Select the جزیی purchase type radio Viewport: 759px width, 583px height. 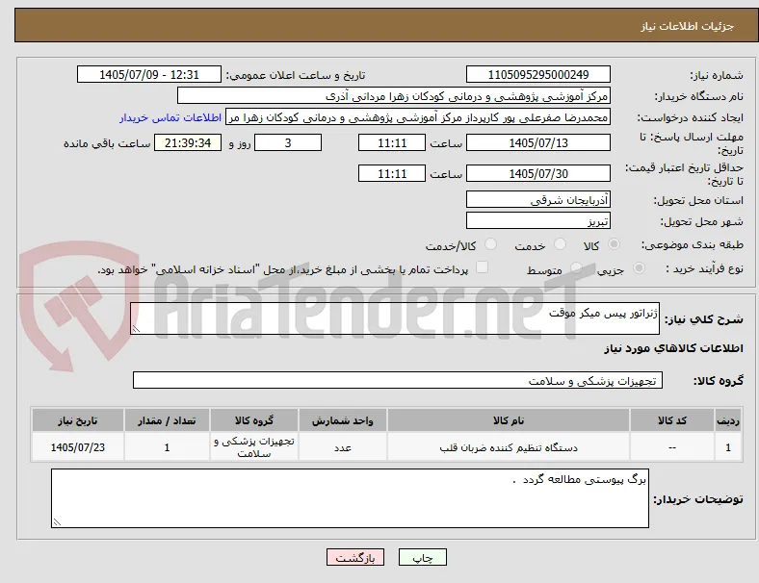click(639, 268)
